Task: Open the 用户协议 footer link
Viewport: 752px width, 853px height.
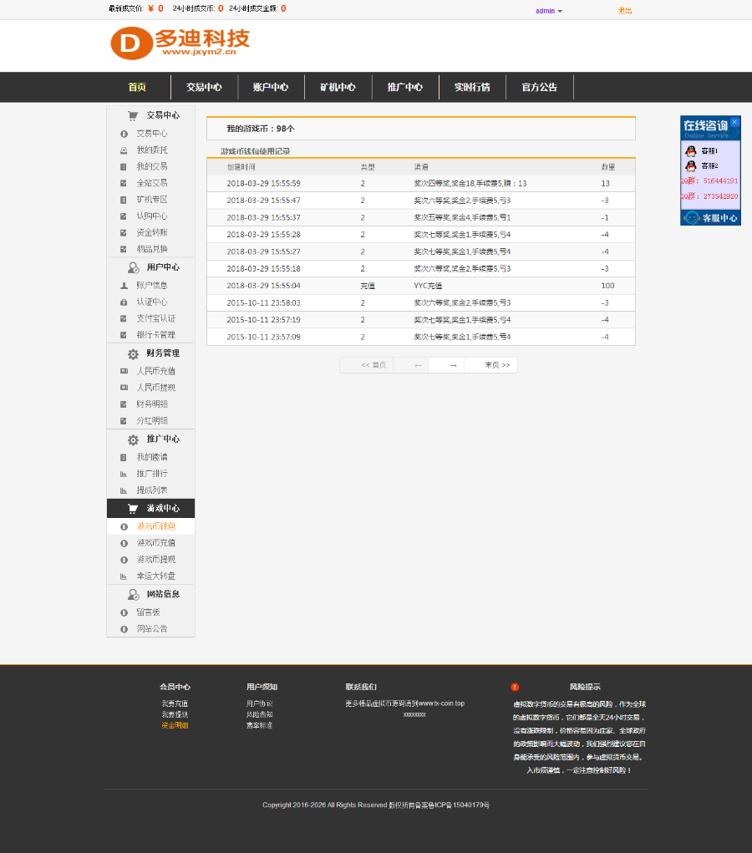Action: point(260,703)
